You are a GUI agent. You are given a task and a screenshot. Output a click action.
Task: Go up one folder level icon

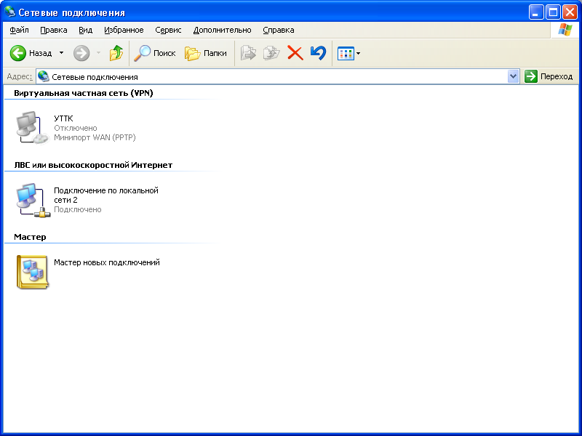coord(116,53)
